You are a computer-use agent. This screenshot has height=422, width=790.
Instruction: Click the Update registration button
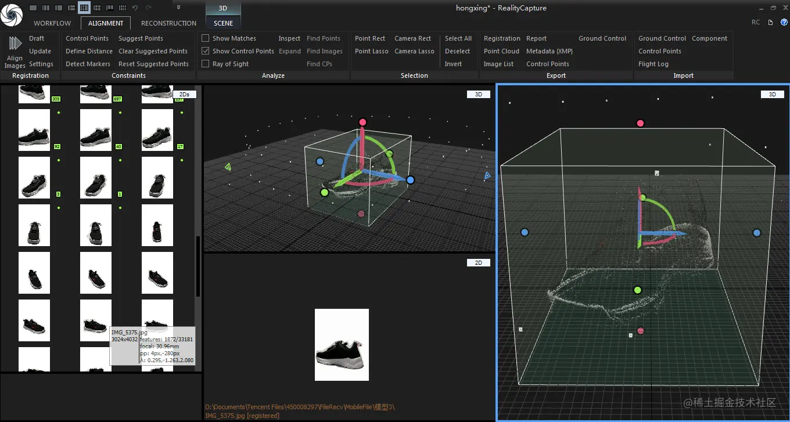point(40,51)
